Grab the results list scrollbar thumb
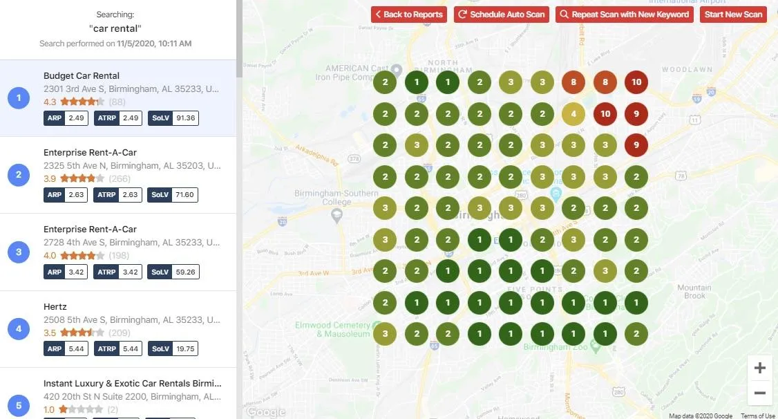This screenshot has width=778, height=419. 240,39
